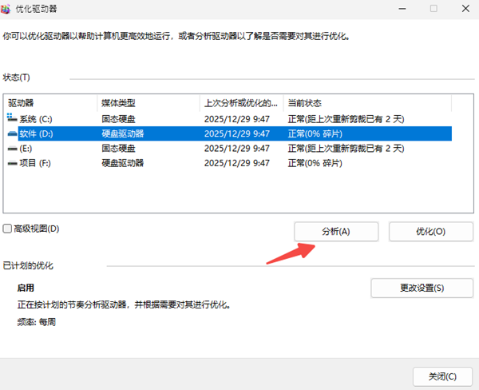Click the 关闭(C) button
This screenshot has height=390, width=479.
point(441,376)
